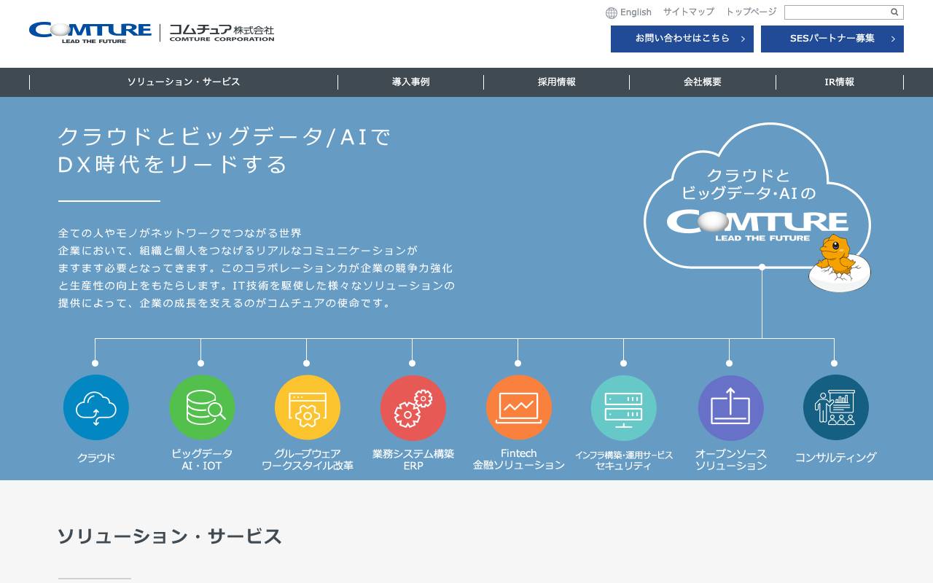
Task: Click inside the search input field
Action: [838, 12]
